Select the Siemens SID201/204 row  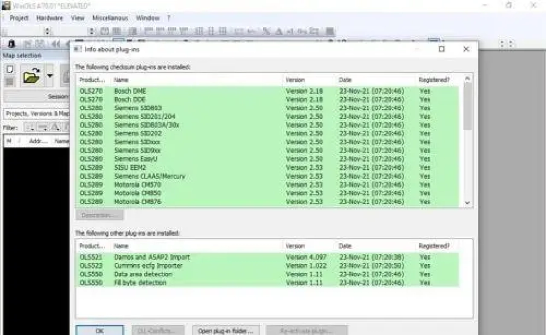(x=268, y=116)
